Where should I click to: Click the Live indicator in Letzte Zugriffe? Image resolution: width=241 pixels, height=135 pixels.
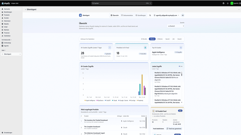[180, 66]
